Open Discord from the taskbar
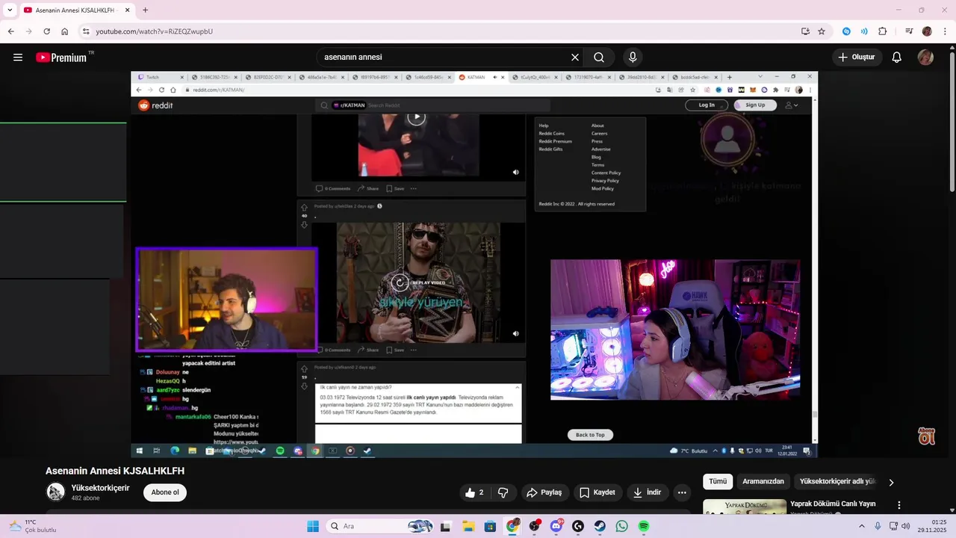This screenshot has height=538, width=956. tap(556, 526)
